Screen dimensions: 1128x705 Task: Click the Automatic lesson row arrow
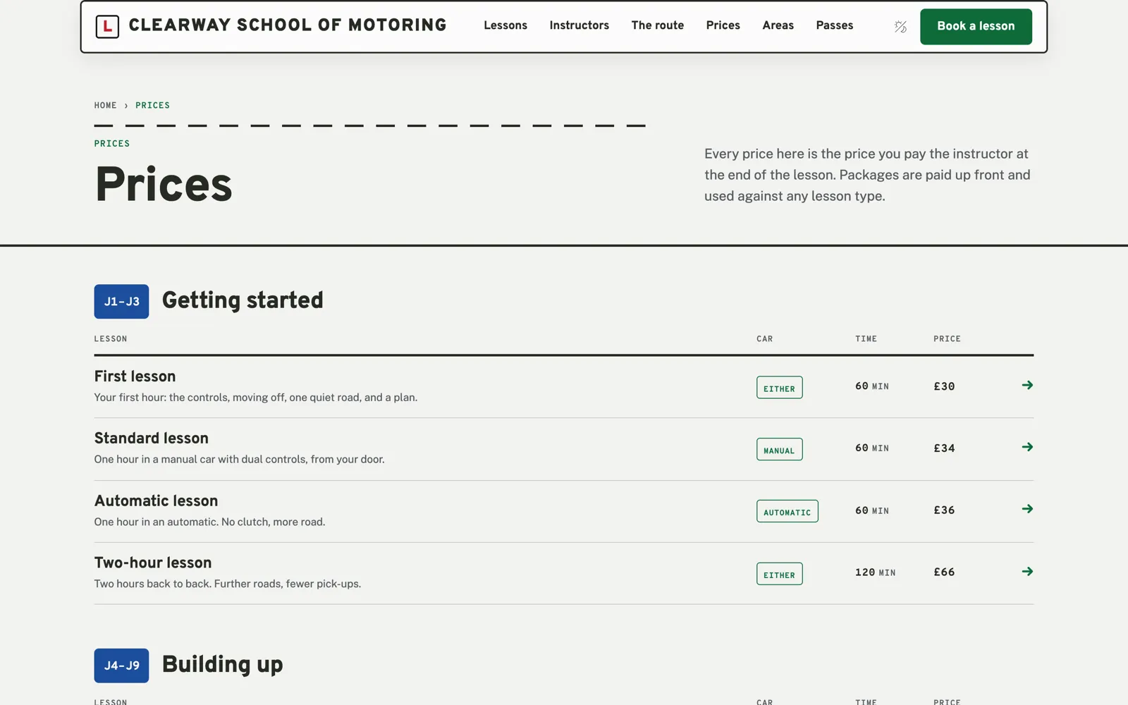[1027, 509]
